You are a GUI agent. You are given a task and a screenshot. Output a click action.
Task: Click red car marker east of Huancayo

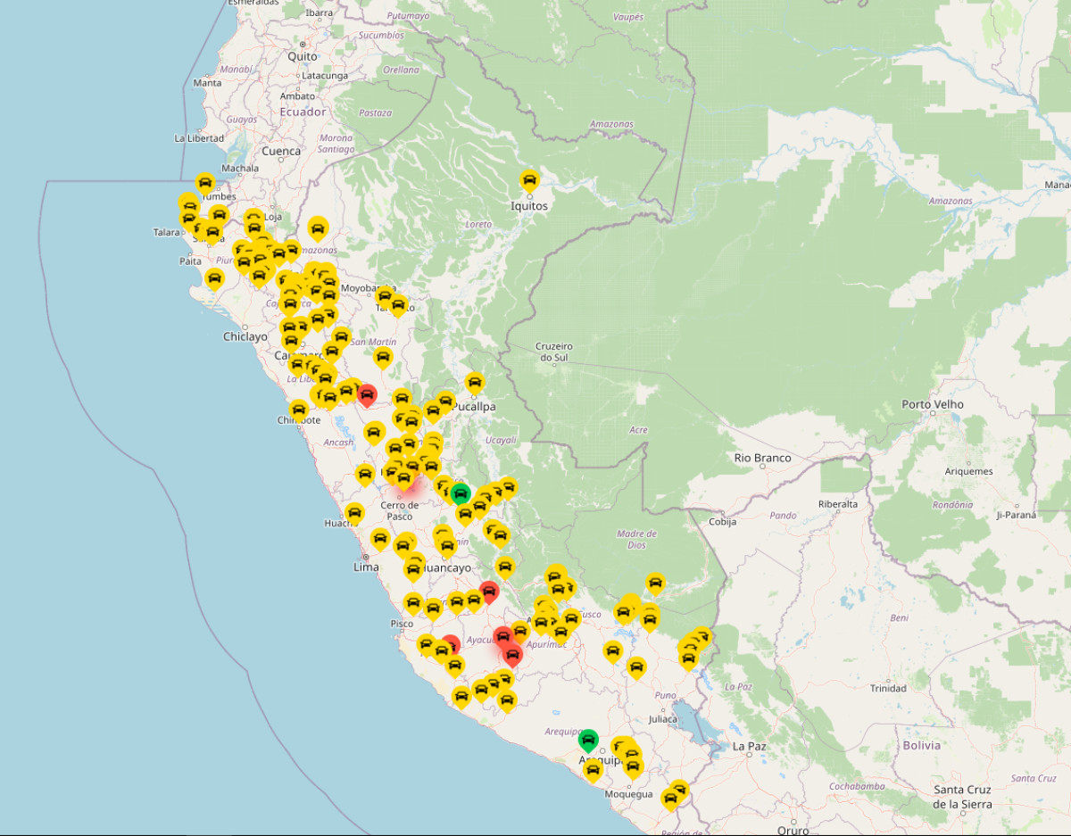pos(489,590)
